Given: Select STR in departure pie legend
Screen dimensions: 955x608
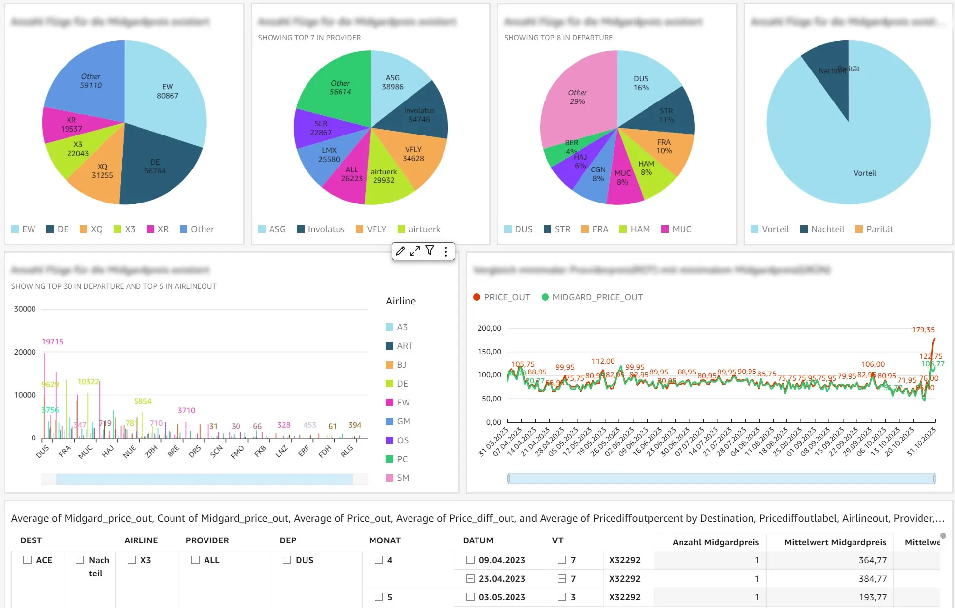Looking at the screenshot, I should click(x=557, y=229).
